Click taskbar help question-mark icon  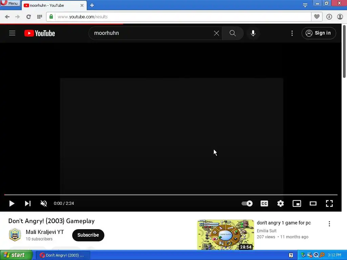(291, 255)
